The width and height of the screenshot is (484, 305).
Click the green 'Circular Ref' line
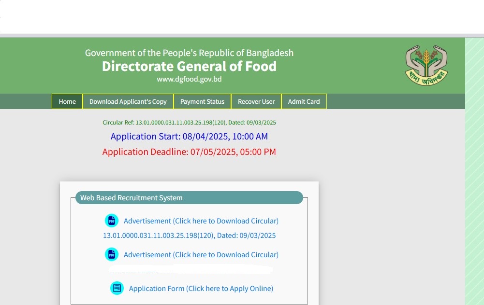(189, 122)
